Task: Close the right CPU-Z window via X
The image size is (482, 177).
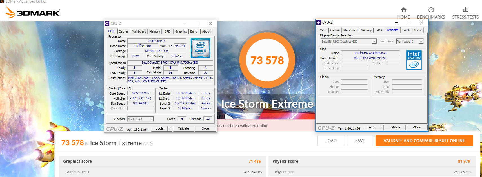Action: tap(422, 22)
